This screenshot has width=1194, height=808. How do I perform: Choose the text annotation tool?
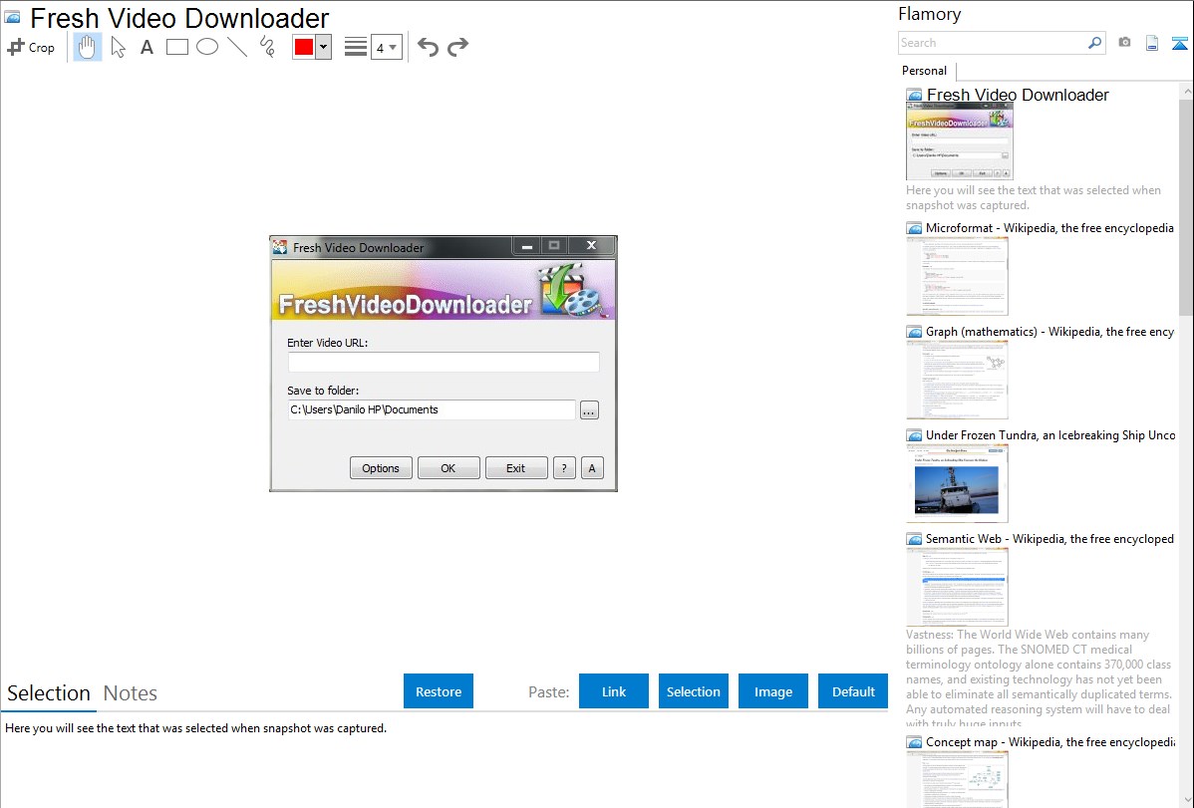[147, 47]
